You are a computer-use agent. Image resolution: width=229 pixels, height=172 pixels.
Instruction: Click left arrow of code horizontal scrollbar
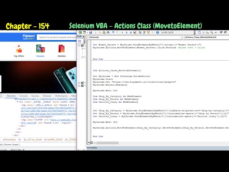(x=95, y=143)
